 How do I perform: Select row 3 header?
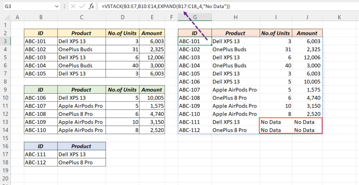pos(6,41)
